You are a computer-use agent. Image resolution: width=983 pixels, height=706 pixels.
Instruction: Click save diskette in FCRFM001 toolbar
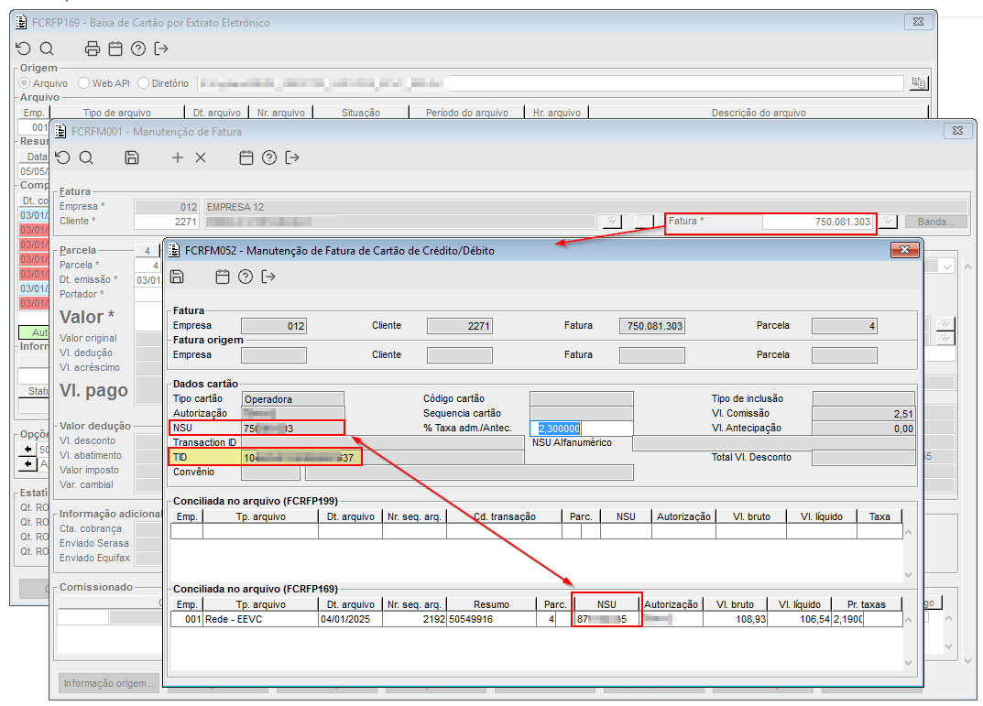(132, 157)
